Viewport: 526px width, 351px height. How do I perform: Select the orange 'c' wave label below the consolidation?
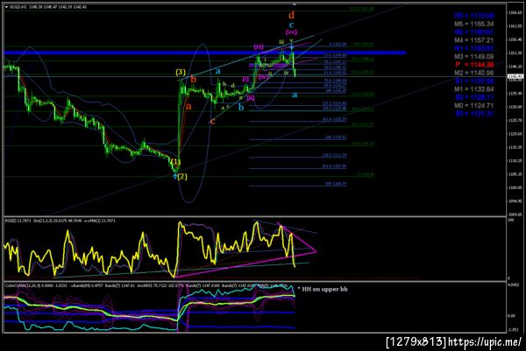pos(212,121)
